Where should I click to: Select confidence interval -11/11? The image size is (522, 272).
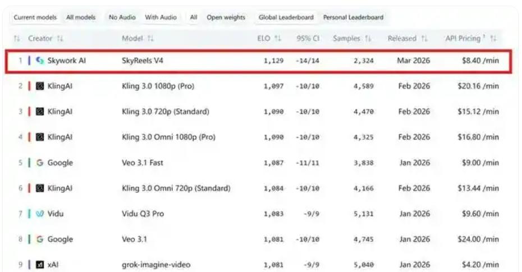pyautogui.click(x=307, y=163)
